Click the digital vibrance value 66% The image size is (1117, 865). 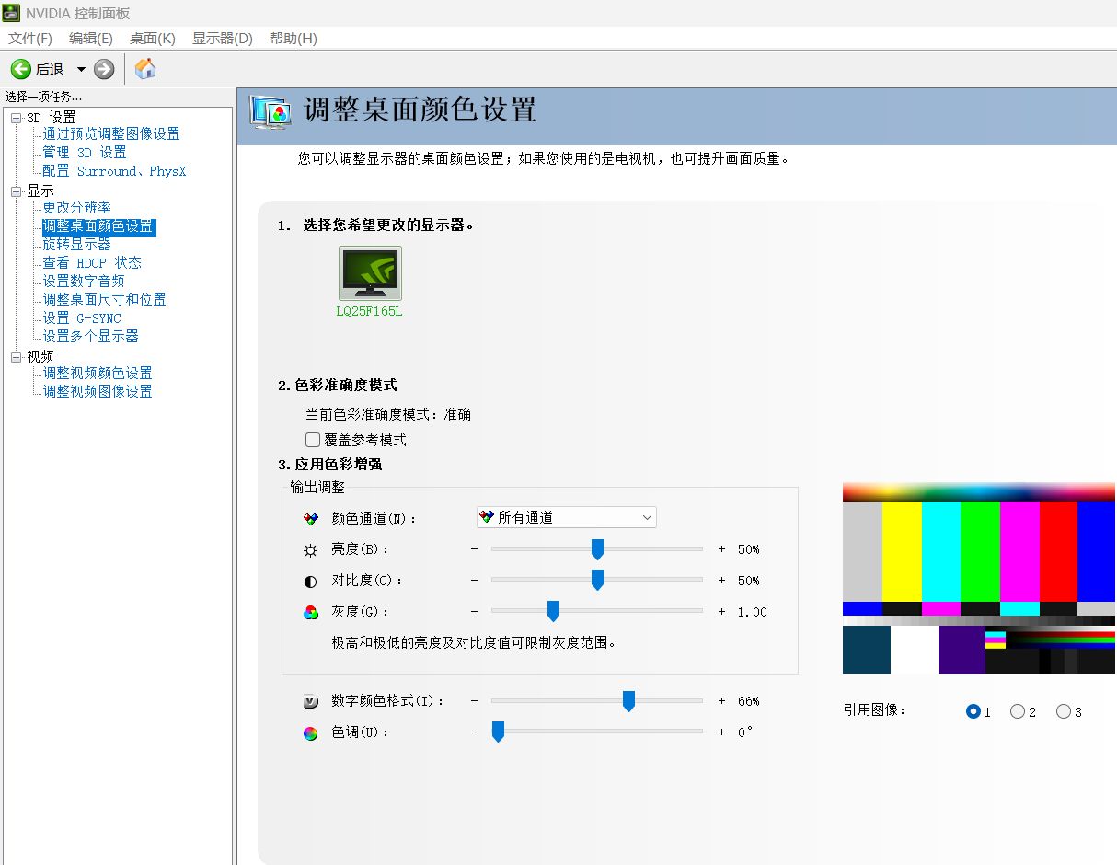click(749, 701)
